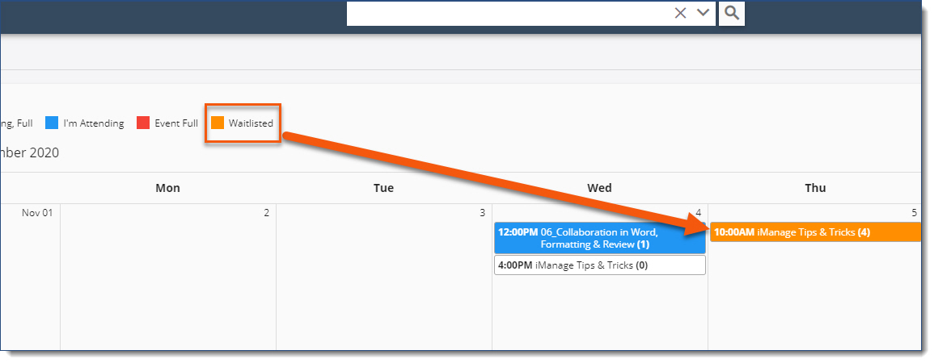Click the red Event Full legend swatch
Viewport: 934px width, 363px height.
point(143,123)
